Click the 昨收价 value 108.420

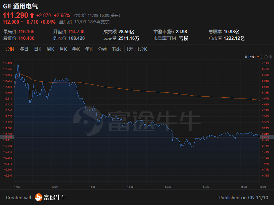[77, 38]
